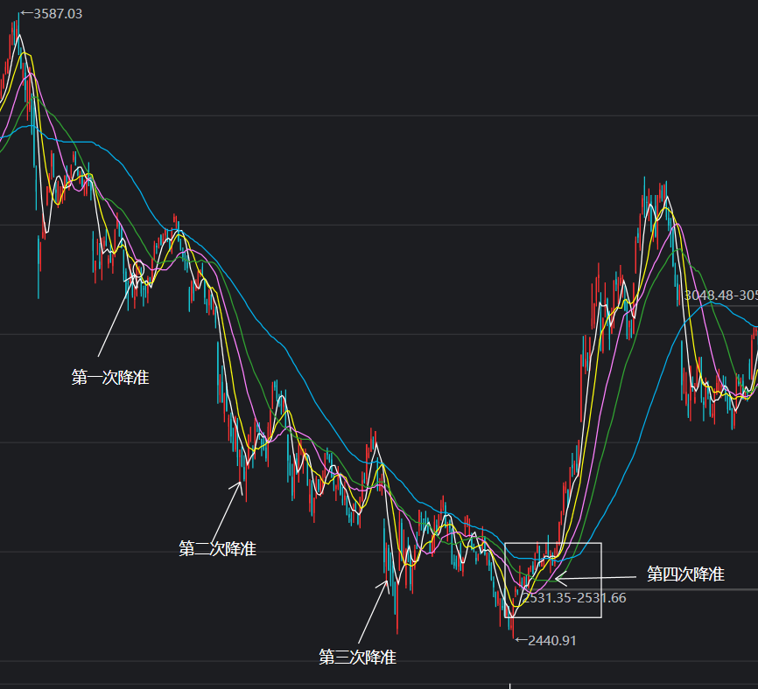Viewport: 758px width, 689px height.
Task: Click the gray horizontal line at 2531 level
Action: pyautogui.click(x=683, y=590)
